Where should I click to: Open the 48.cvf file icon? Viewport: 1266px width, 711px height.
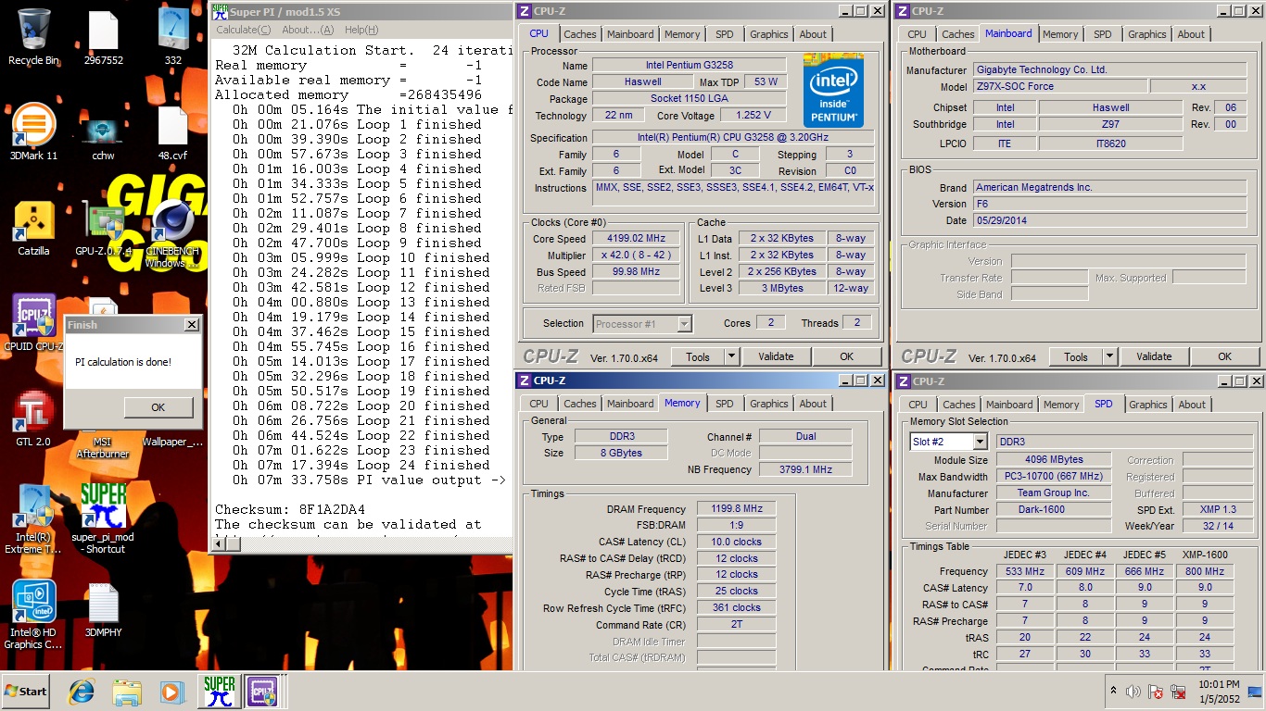[x=173, y=131]
